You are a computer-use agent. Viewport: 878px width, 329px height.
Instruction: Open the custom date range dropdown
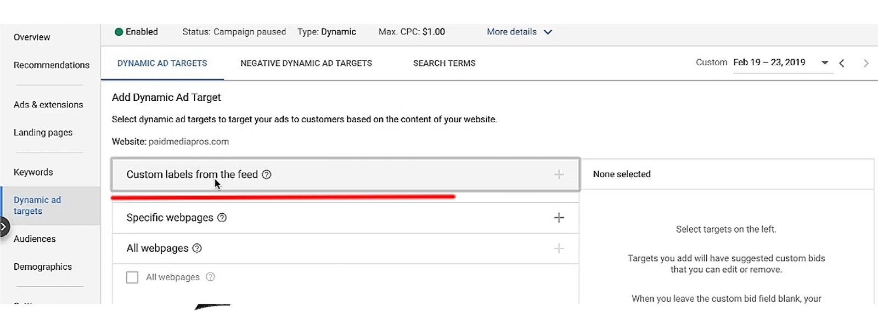pos(824,63)
